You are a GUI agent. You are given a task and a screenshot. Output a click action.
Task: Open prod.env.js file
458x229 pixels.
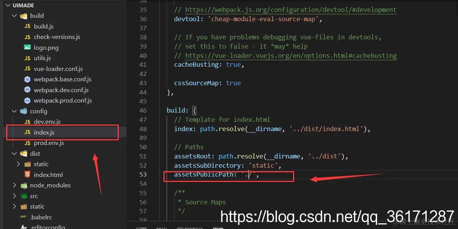[x=49, y=143]
